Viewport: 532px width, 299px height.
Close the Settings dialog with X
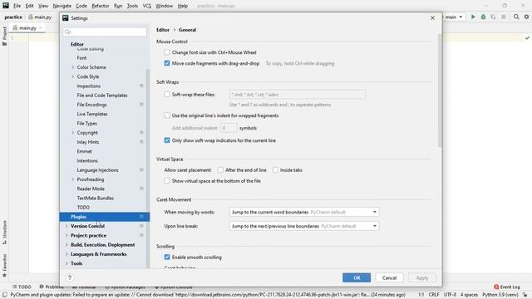[x=432, y=18]
